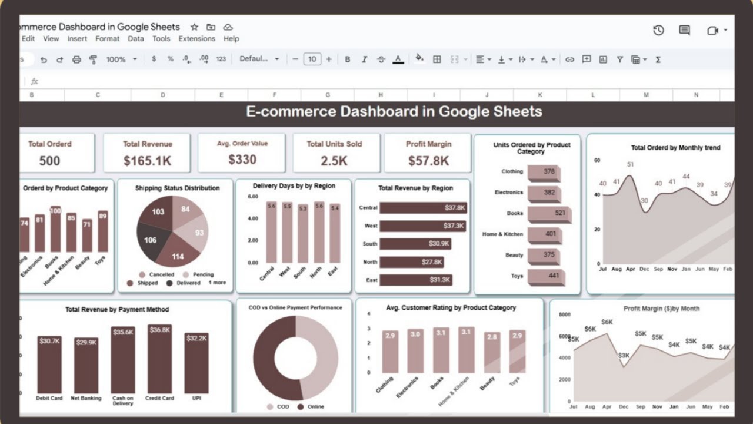753x424 pixels.
Task: Open the Extensions menu
Action: 197,39
